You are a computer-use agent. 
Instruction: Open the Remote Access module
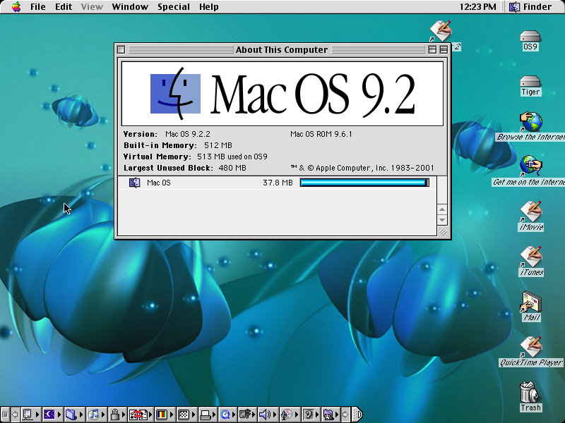[248, 415]
